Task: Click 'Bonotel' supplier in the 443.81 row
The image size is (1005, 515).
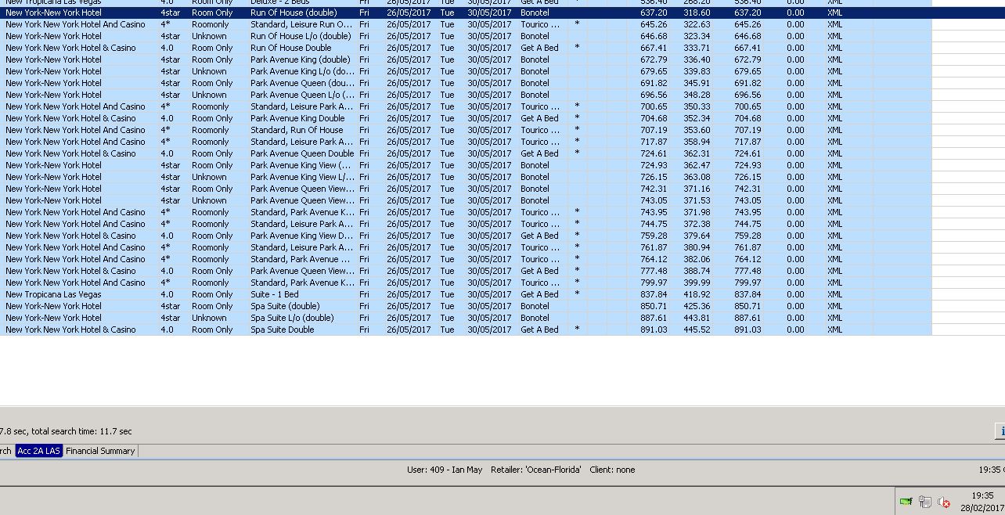Action: point(535,318)
